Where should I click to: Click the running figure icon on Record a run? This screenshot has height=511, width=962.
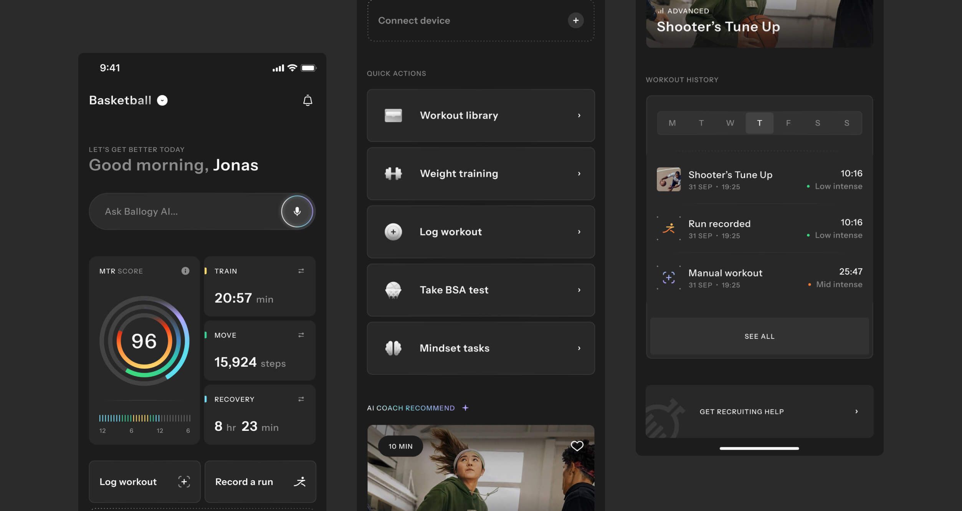click(x=300, y=481)
